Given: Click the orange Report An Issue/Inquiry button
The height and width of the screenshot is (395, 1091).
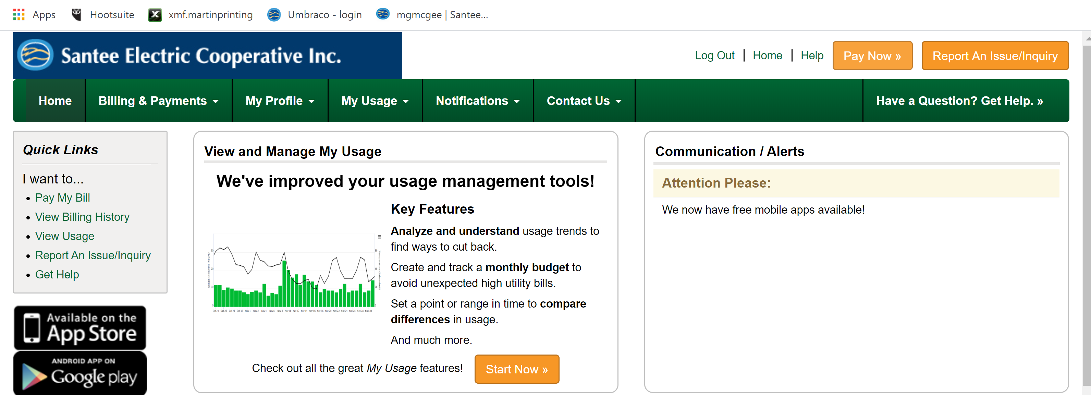Looking at the screenshot, I should tap(995, 56).
